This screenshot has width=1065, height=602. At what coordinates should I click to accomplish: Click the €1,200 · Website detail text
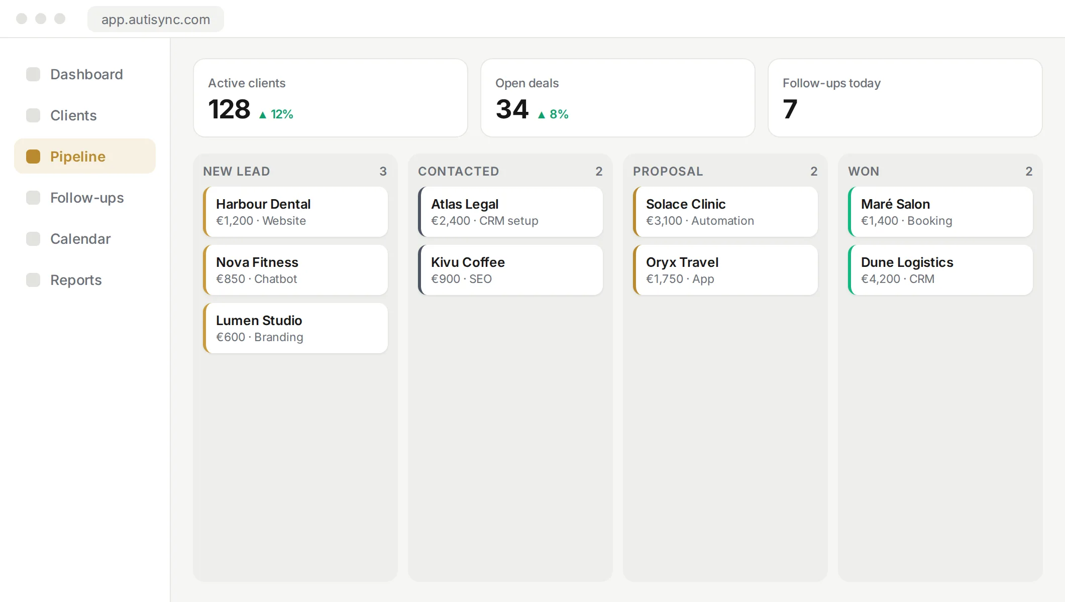261,221
